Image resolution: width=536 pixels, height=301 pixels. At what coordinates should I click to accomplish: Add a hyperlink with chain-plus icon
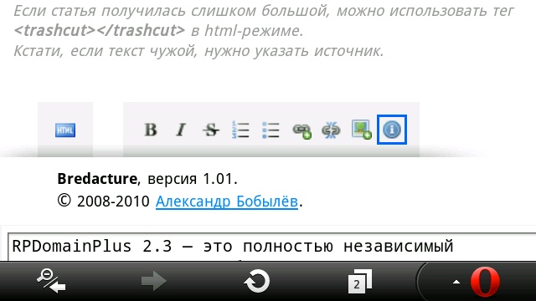pos(301,130)
